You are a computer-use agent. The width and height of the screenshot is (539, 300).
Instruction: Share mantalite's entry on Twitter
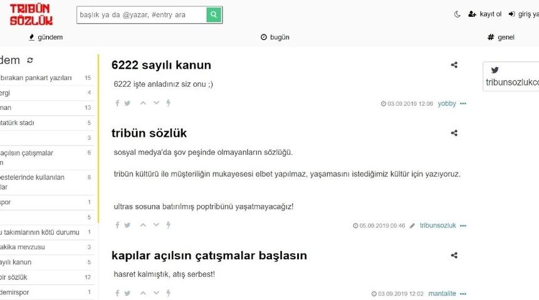tap(127, 293)
